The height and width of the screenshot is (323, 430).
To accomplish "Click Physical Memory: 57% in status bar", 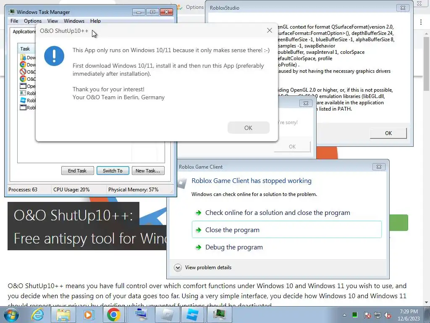I will (133, 190).
